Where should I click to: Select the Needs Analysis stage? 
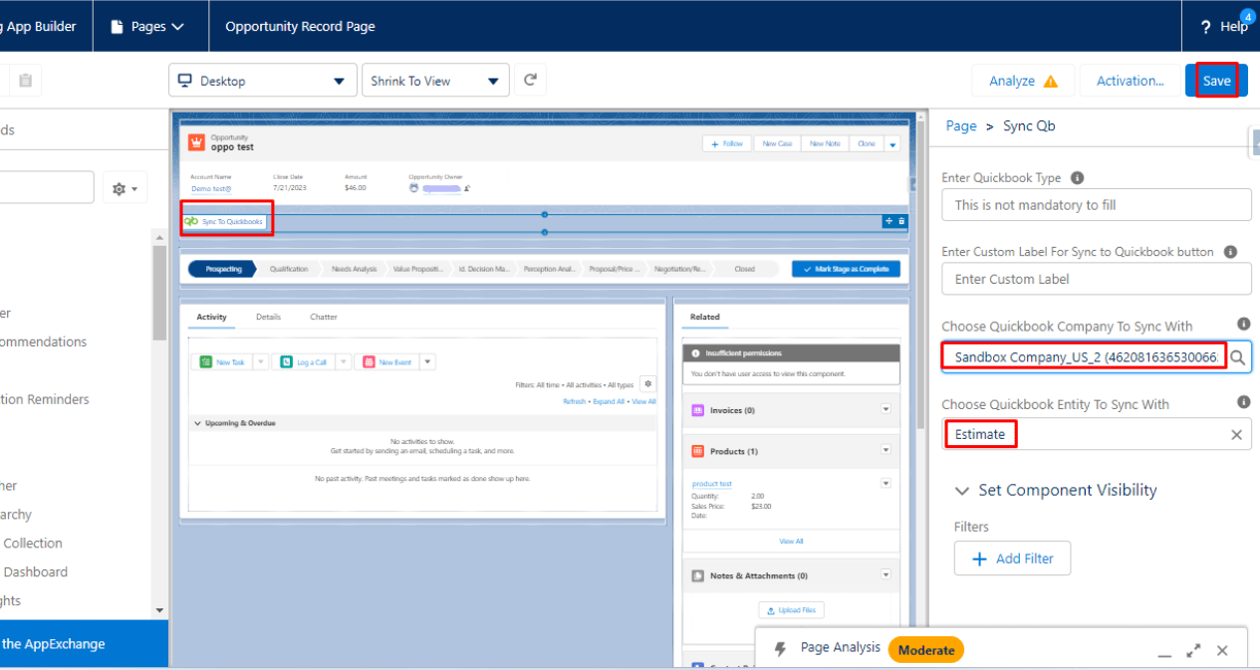click(354, 269)
